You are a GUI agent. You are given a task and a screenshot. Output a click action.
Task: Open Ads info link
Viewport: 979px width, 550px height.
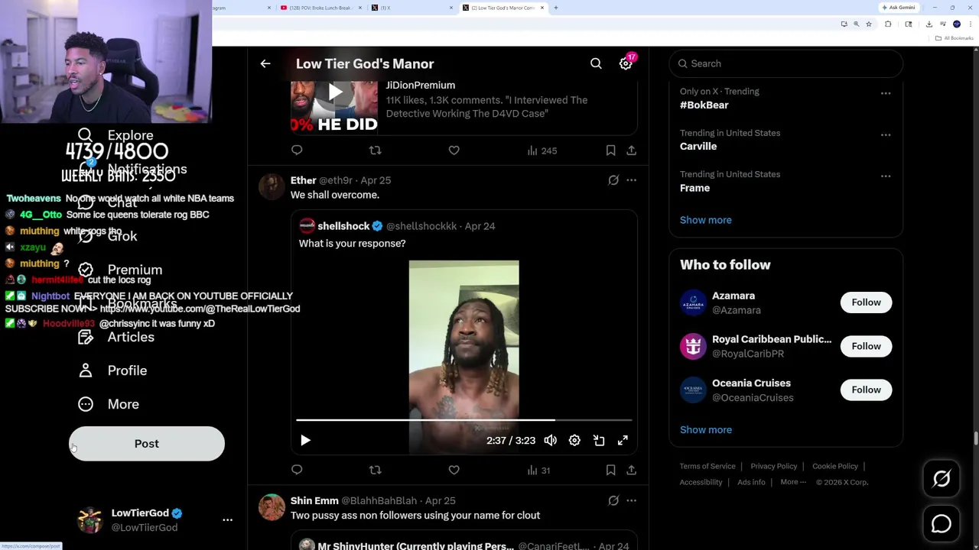click(x=751, y=482)
